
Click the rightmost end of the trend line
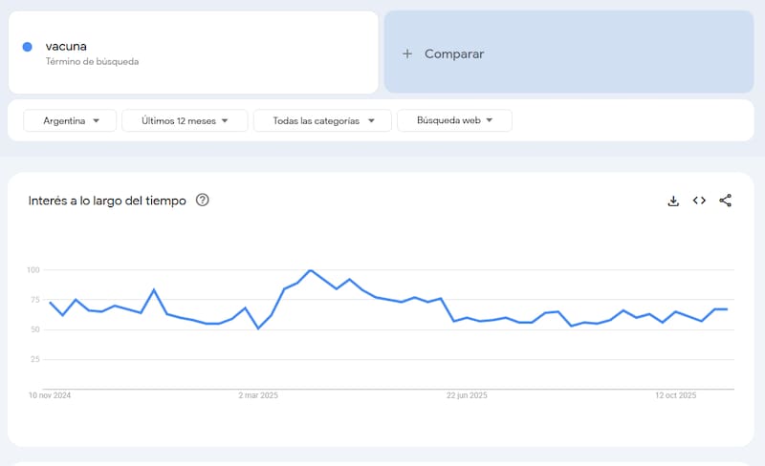point(727,309)
